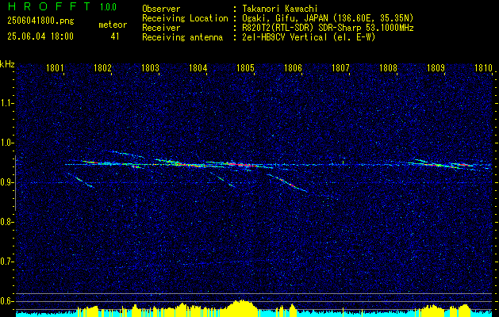Click the word 'meteor' in the count label
The height and width of the screenshot is (317, 499).
coord(113,25)
